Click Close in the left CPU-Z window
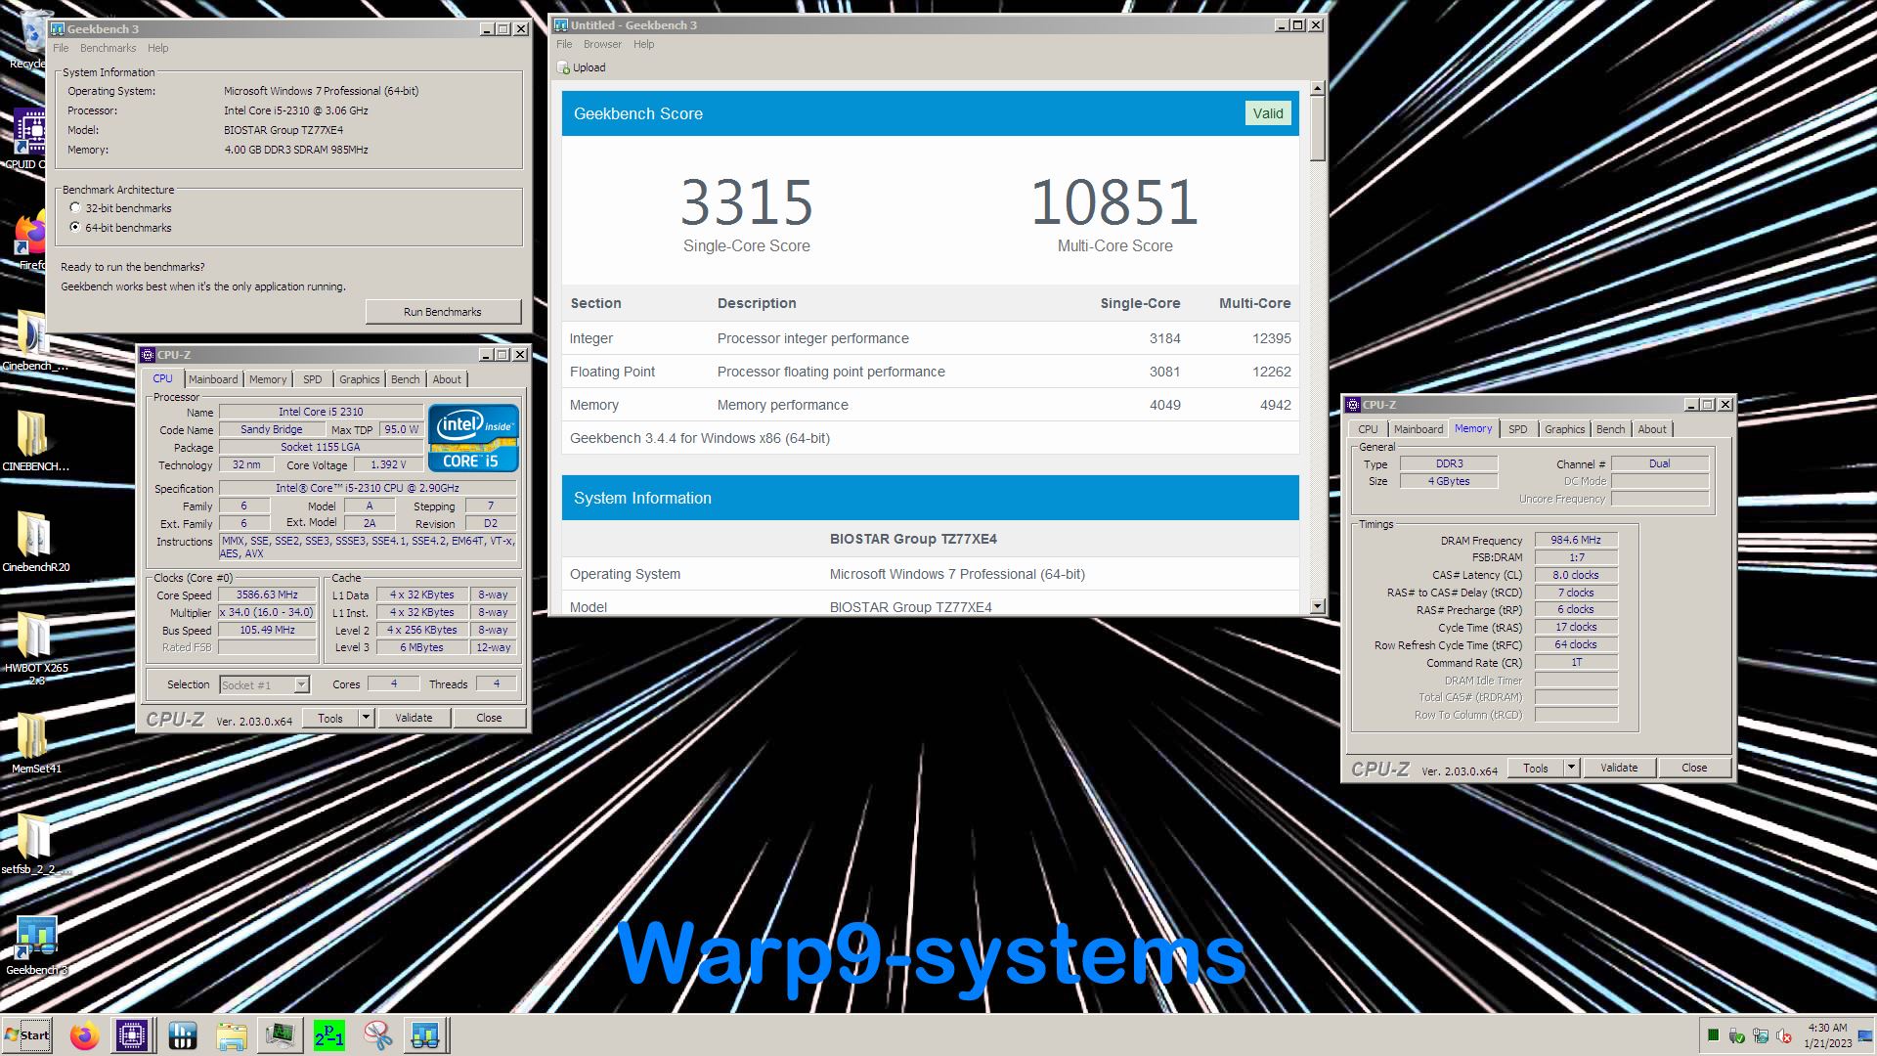Viewport: 1877px width, 1056px height. pyautogui.click(x=489, y=718)
